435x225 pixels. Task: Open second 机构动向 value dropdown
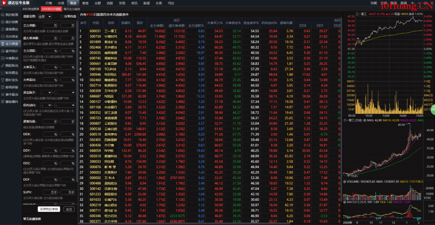(x=64, y=105)
